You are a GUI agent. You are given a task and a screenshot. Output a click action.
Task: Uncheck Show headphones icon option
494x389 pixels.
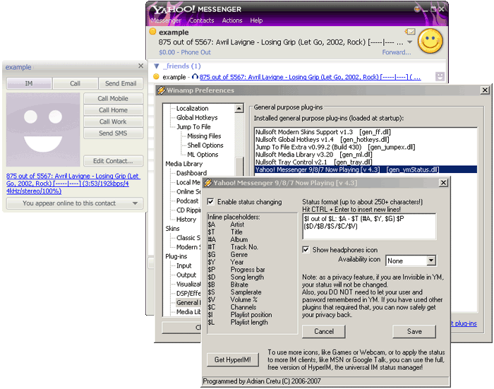306,250
